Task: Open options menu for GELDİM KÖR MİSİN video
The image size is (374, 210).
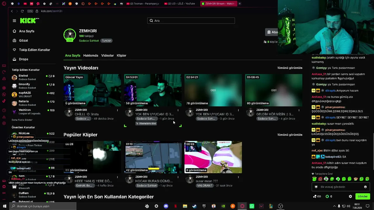Action: point(299,110)
